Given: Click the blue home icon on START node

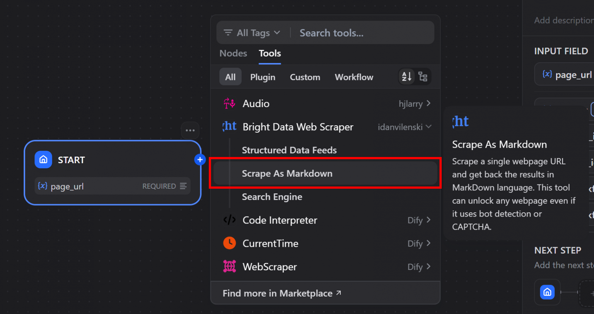Looking at the screenshot, I should 43,159.
